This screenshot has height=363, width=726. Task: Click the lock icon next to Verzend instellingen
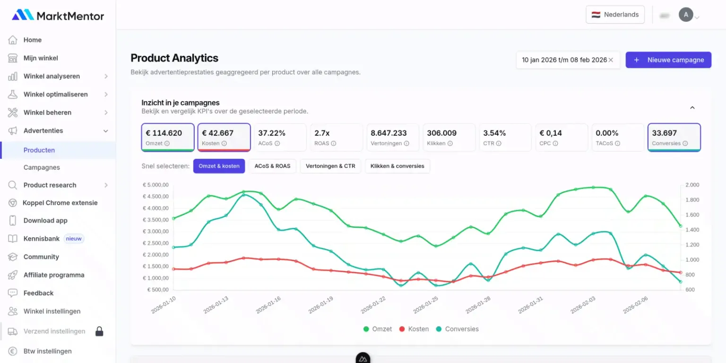click(99, 331)
